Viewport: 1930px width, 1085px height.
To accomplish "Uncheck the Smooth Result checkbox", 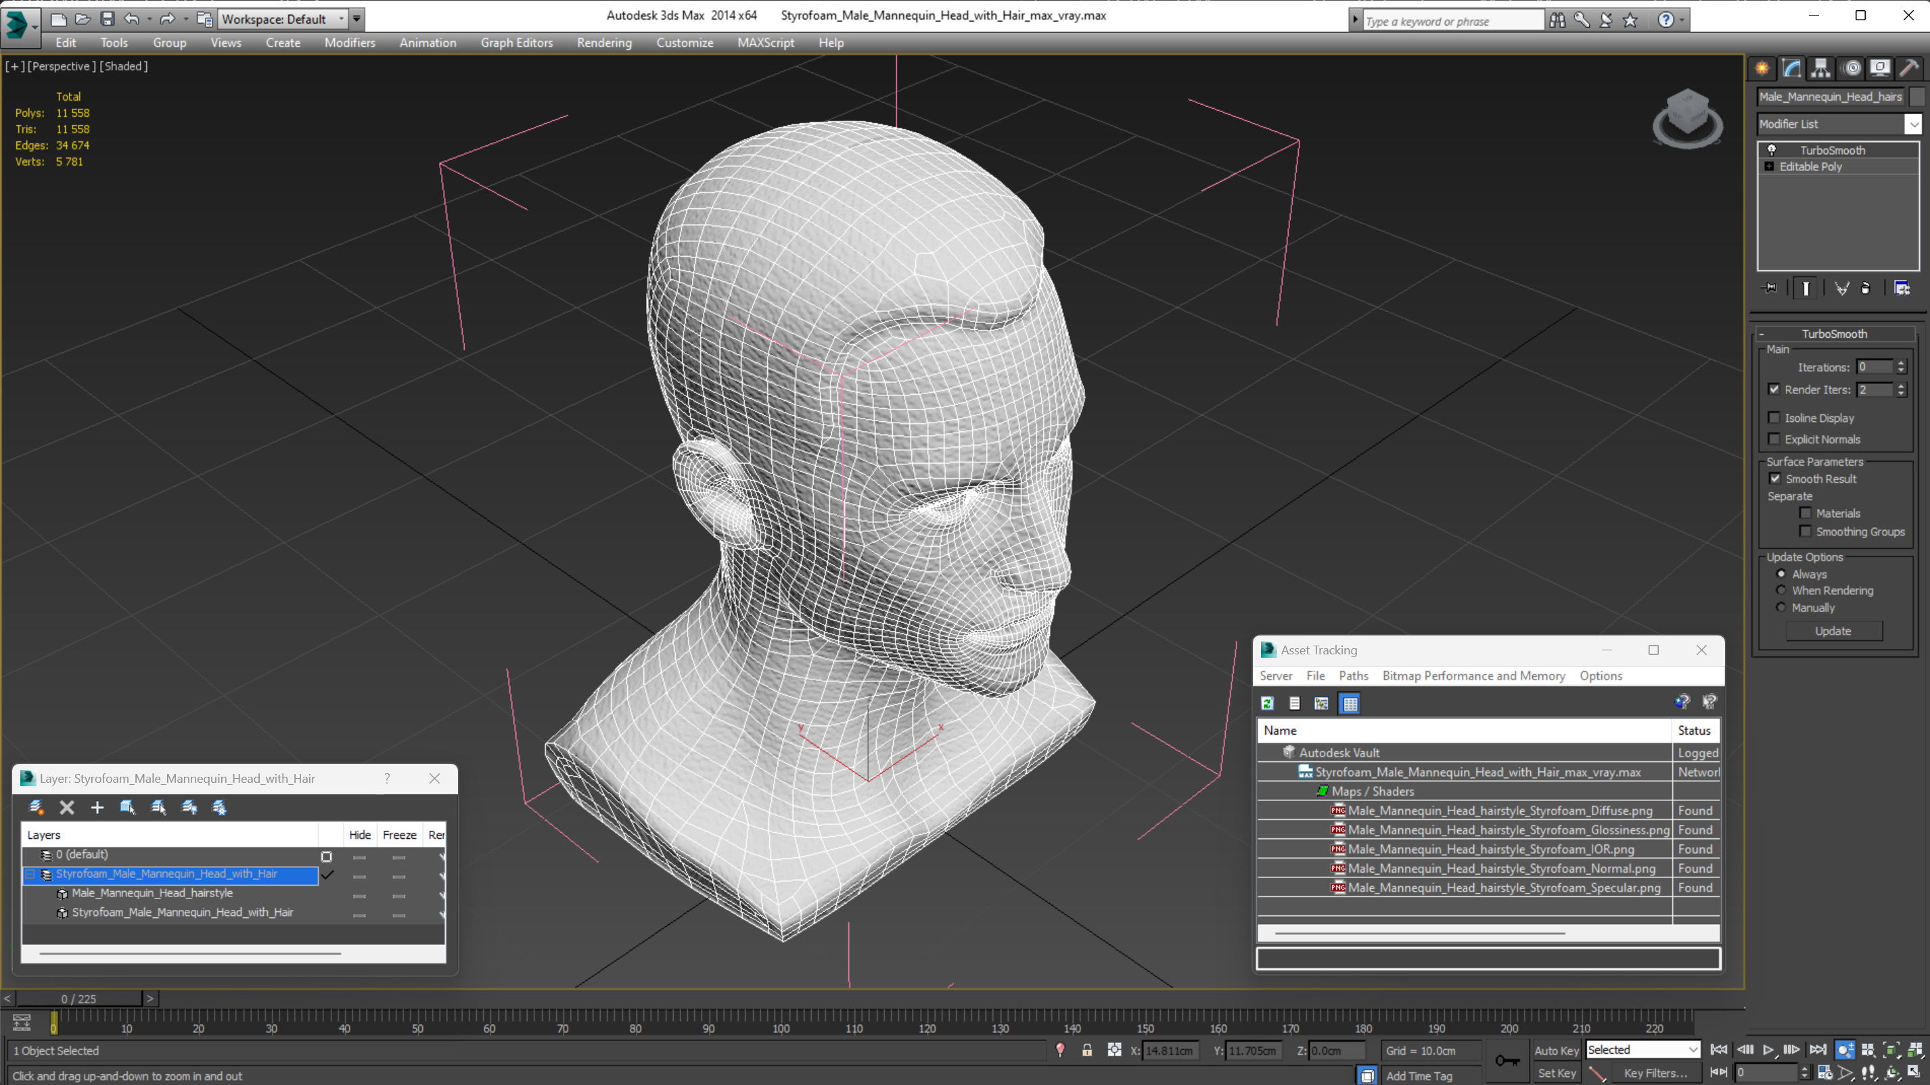I will (1775, 479).
